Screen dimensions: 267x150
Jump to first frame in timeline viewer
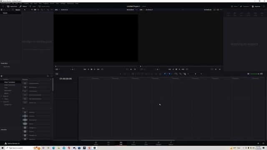coord(169,69)
